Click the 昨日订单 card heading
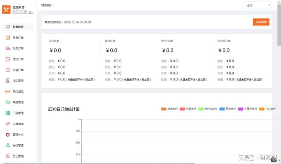The width and height of the screenshot is (281, 164). [x=110, y=41]
